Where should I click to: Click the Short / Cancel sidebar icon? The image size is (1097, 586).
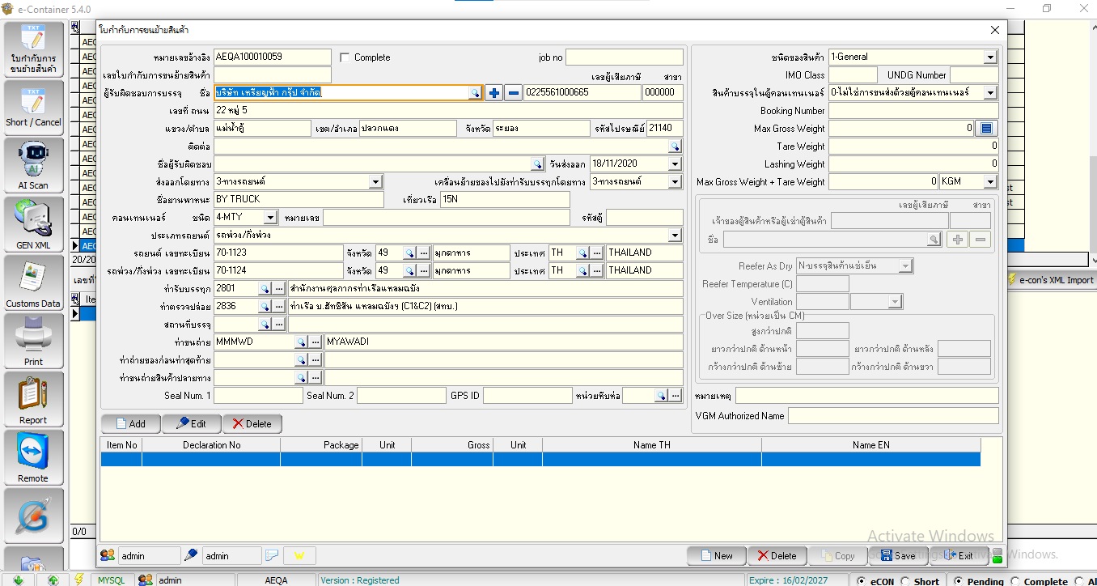point(33,107)
